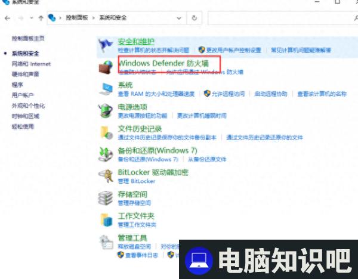Open 常见计算机问题疑难解答

click(x=301, y=50)
